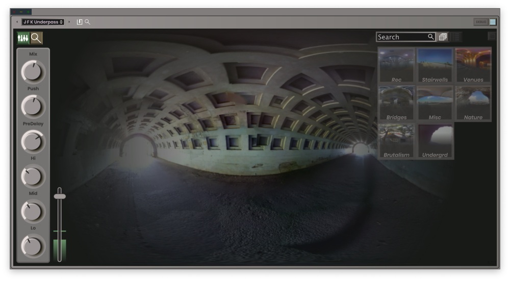Image resolution: width=510 pixels, height=281 pixels.
Task: Click the vertical level fader handle
Action: pos(60,196)
